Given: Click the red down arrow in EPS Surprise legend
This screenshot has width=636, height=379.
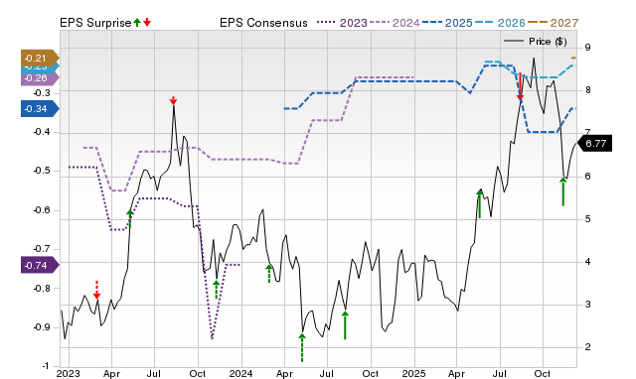Looking at the screenshot, I should point(147,23).
